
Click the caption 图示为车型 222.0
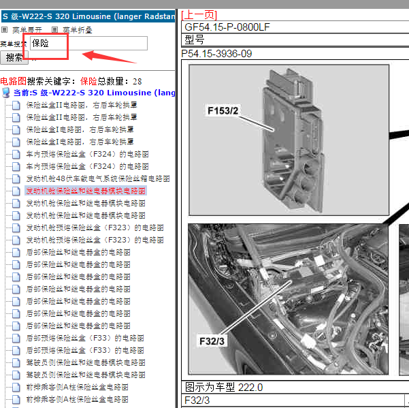[224, 388]
